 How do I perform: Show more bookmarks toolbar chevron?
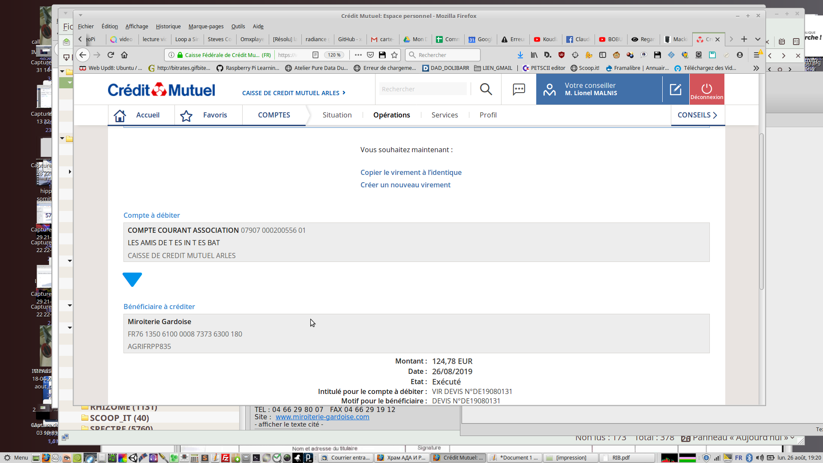pos(756,68)
